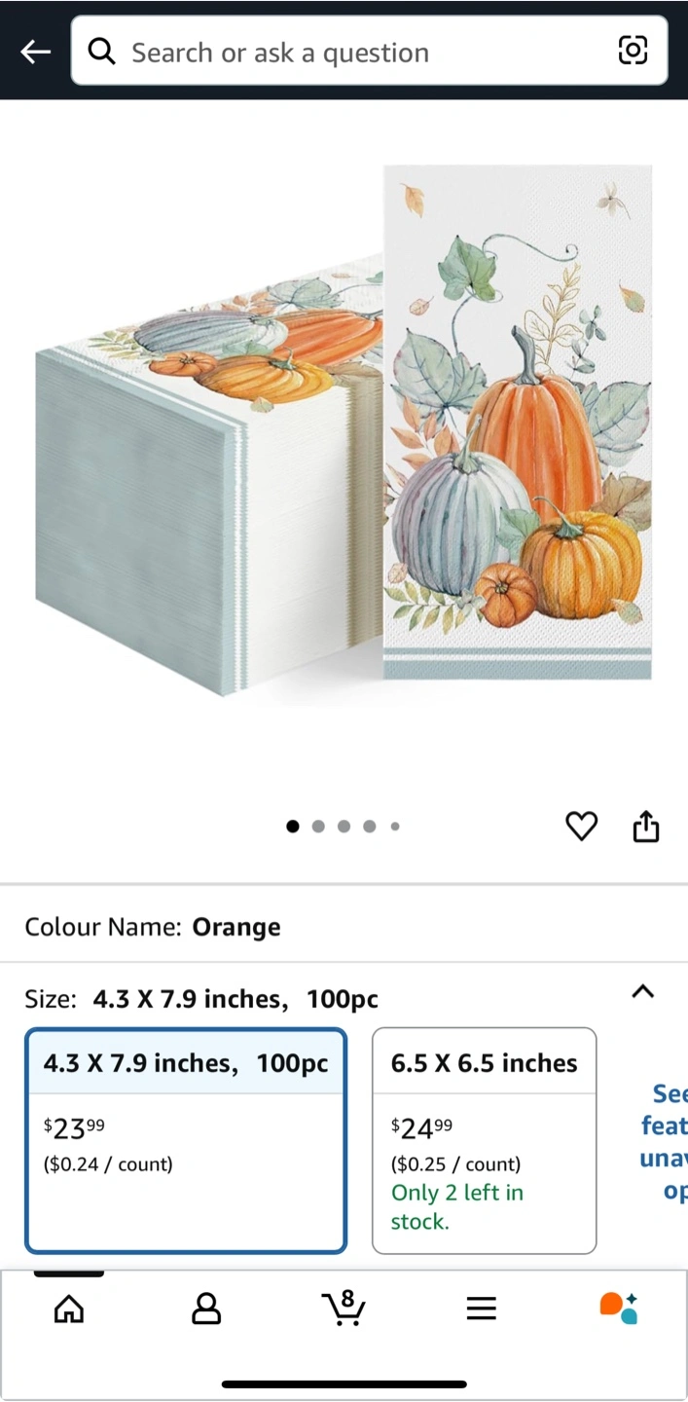
Task: Click the Search or ask a question field
Action: (369, 51)
